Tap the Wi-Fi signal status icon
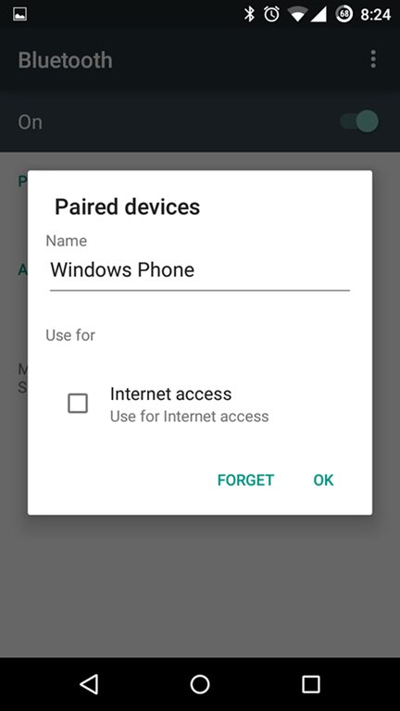 (x=297, y=15)
